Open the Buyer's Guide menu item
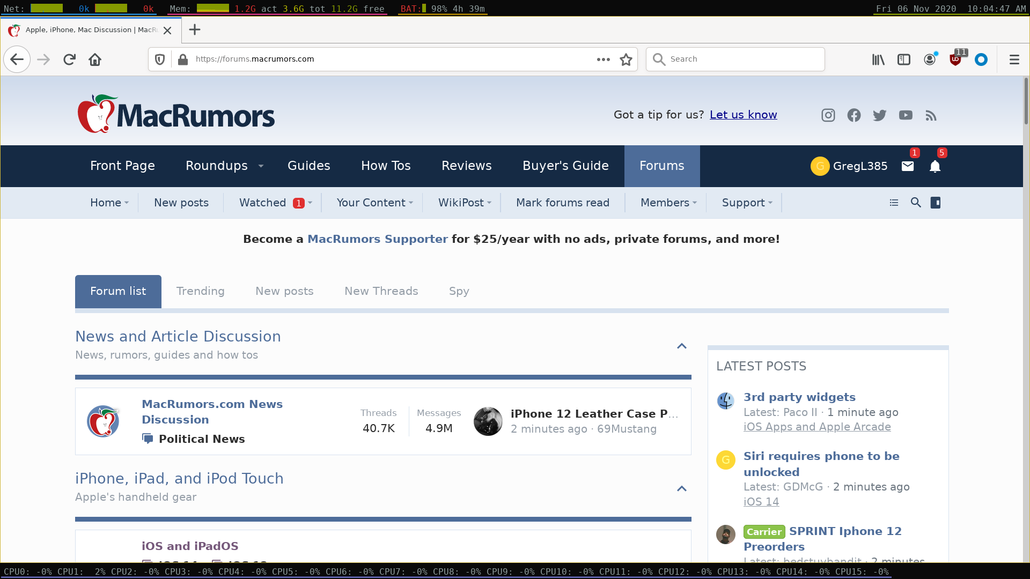This screenshot has width=1030, height=579. (565, 166)
